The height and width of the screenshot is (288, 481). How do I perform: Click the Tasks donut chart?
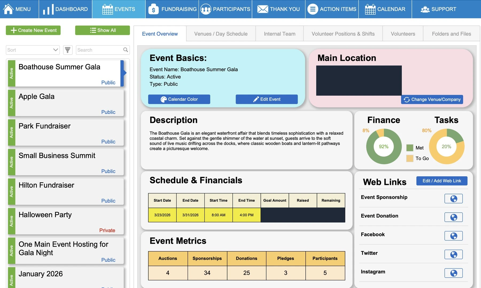coord(447,146)
